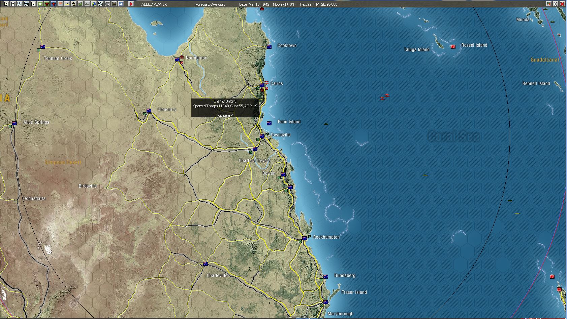This screenshot has height=319, width=567.
Task: Select the Australian flag base at Cairns
Action: [x=262, y=85]
